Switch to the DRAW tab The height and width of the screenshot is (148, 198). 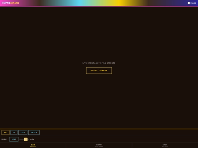[99, 145]
